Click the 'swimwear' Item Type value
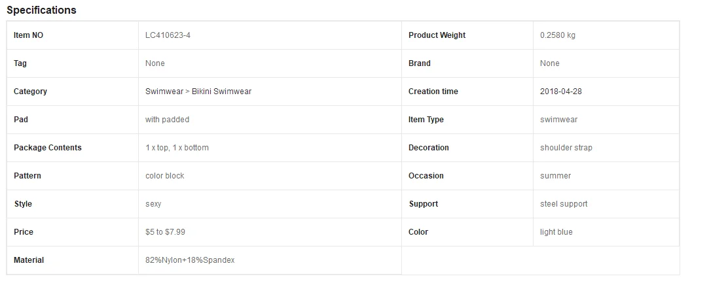709x287 pixels. point(558,120)
